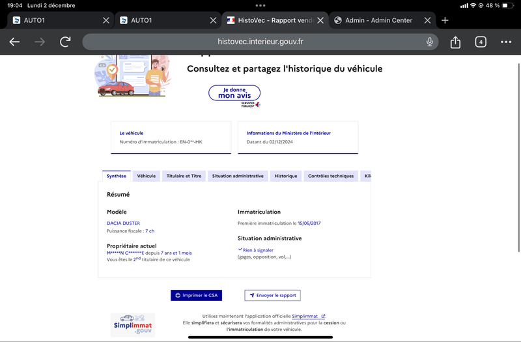Click the Informations du Ministère de l'Intérieur card

(x=298, y=137)
